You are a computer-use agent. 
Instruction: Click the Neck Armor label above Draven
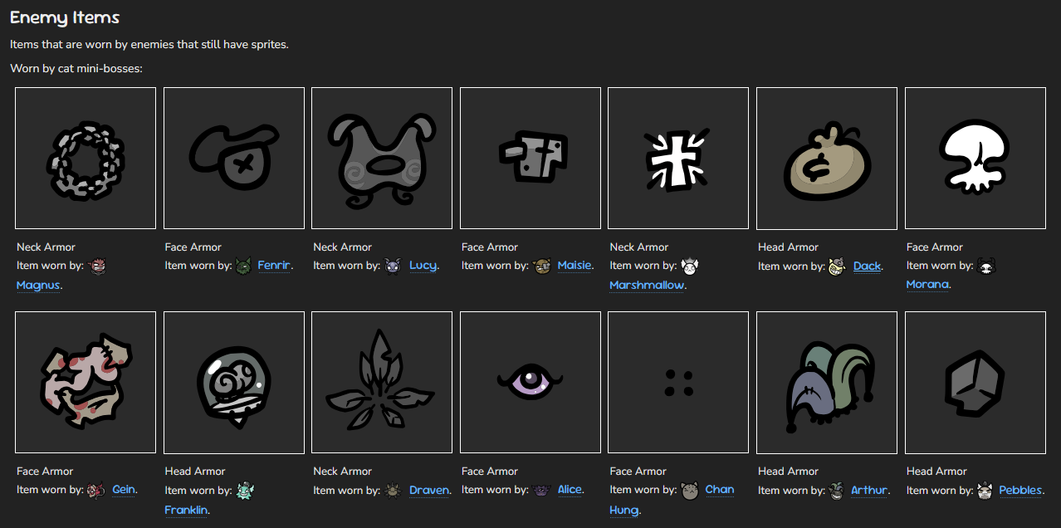click(343, 471)
